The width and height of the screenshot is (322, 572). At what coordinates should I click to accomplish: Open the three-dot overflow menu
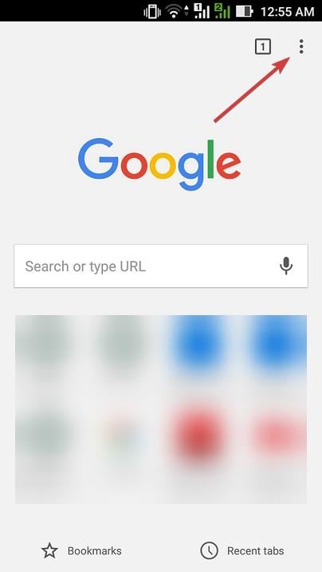300,47
